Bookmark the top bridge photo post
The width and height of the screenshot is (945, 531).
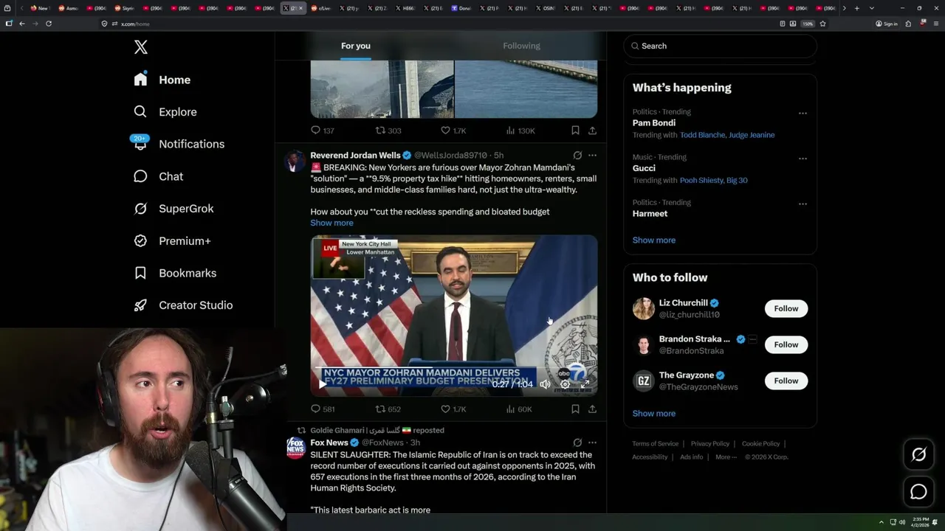(575, 131)
